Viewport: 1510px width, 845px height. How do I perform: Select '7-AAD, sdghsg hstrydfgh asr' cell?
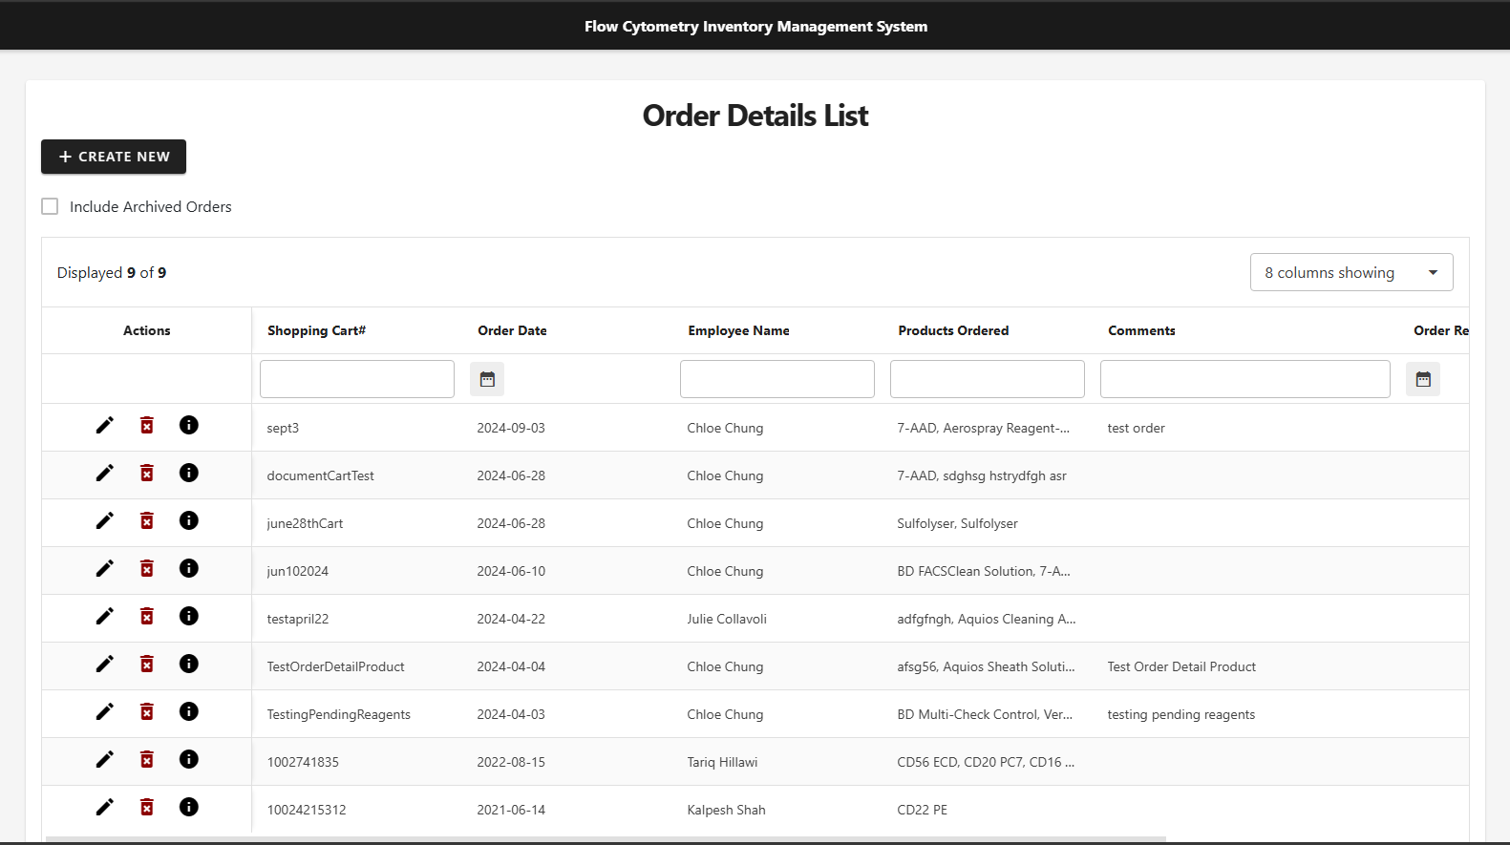[x=982, y=475]
